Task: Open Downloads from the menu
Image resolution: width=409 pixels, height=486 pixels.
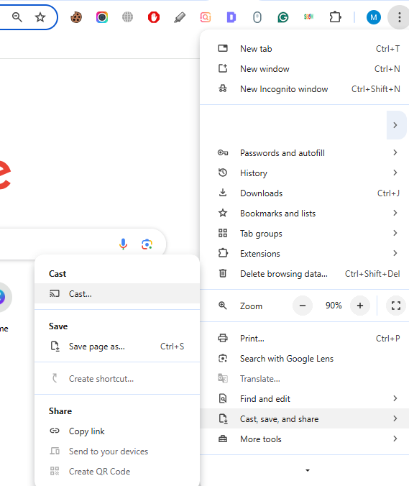Action: [x=304, y=193]
